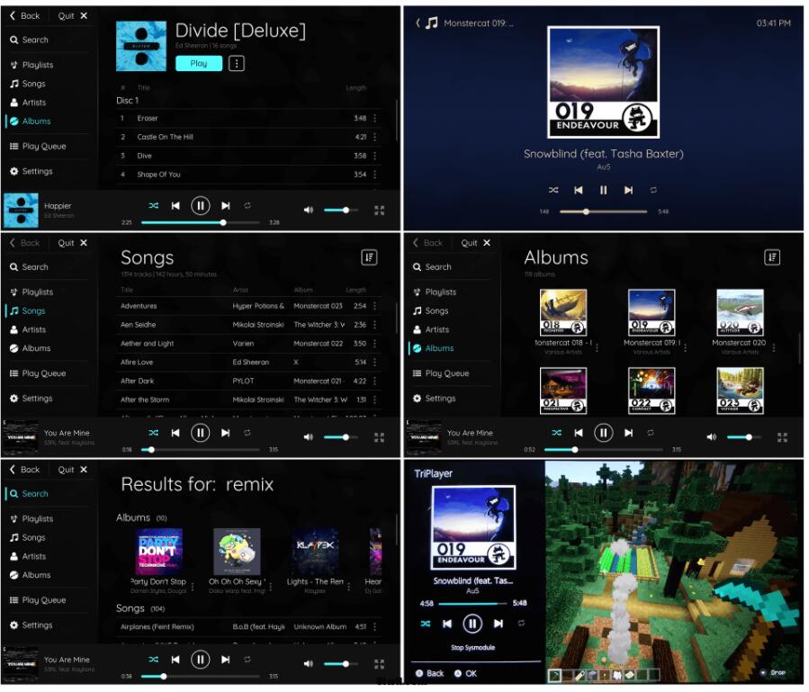Open the Lights - The Remixes album cover
Screen dimensions: 809x692
(315, 552)
